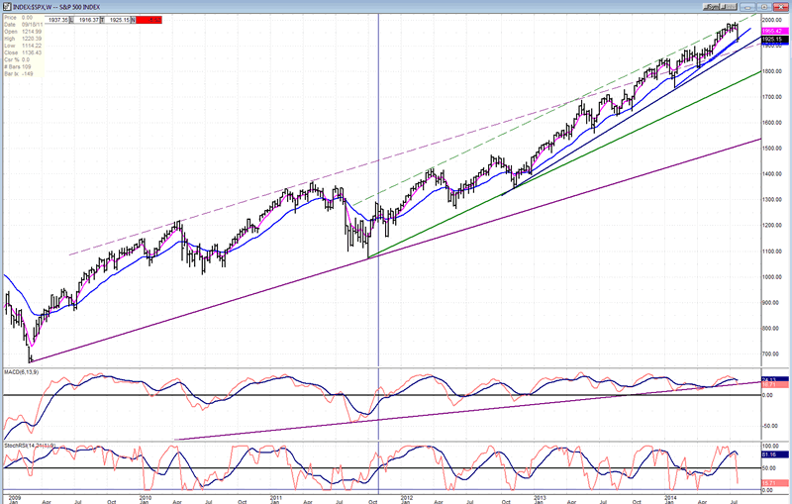Close the S&P 500 chart window

click(781, 7)
